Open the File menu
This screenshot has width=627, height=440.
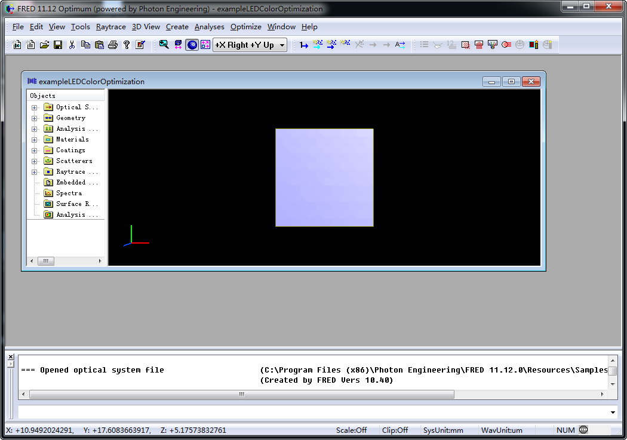point(18,27)
